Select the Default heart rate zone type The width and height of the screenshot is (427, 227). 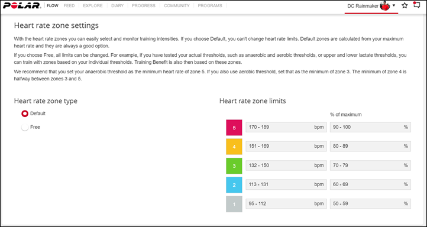coord(25,113)
